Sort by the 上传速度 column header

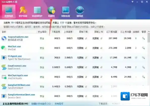[x=68, y=32]
